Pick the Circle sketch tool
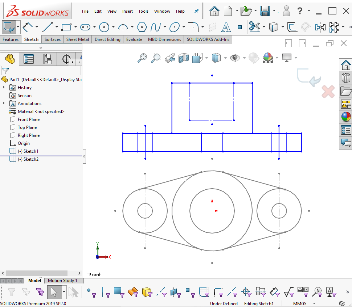The width and height of the screenshot is (352, 307). pyautogui.click(x=104, y=27)
